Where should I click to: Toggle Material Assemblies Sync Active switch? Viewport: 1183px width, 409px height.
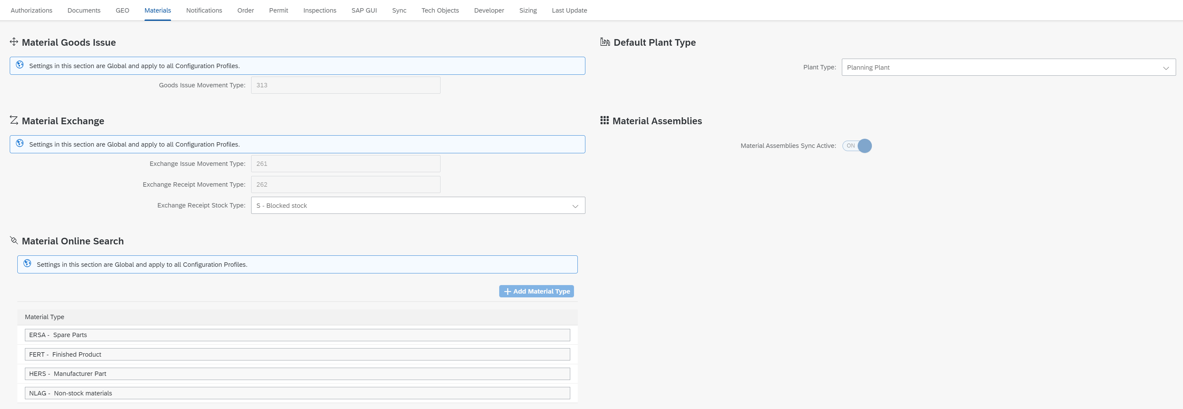[856, 145]
